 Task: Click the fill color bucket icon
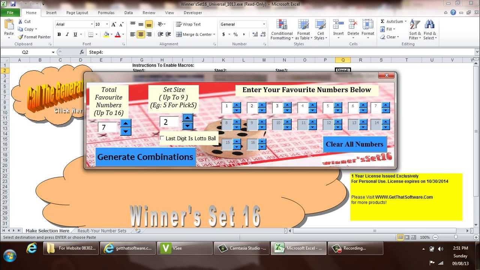tap(106, 34)
